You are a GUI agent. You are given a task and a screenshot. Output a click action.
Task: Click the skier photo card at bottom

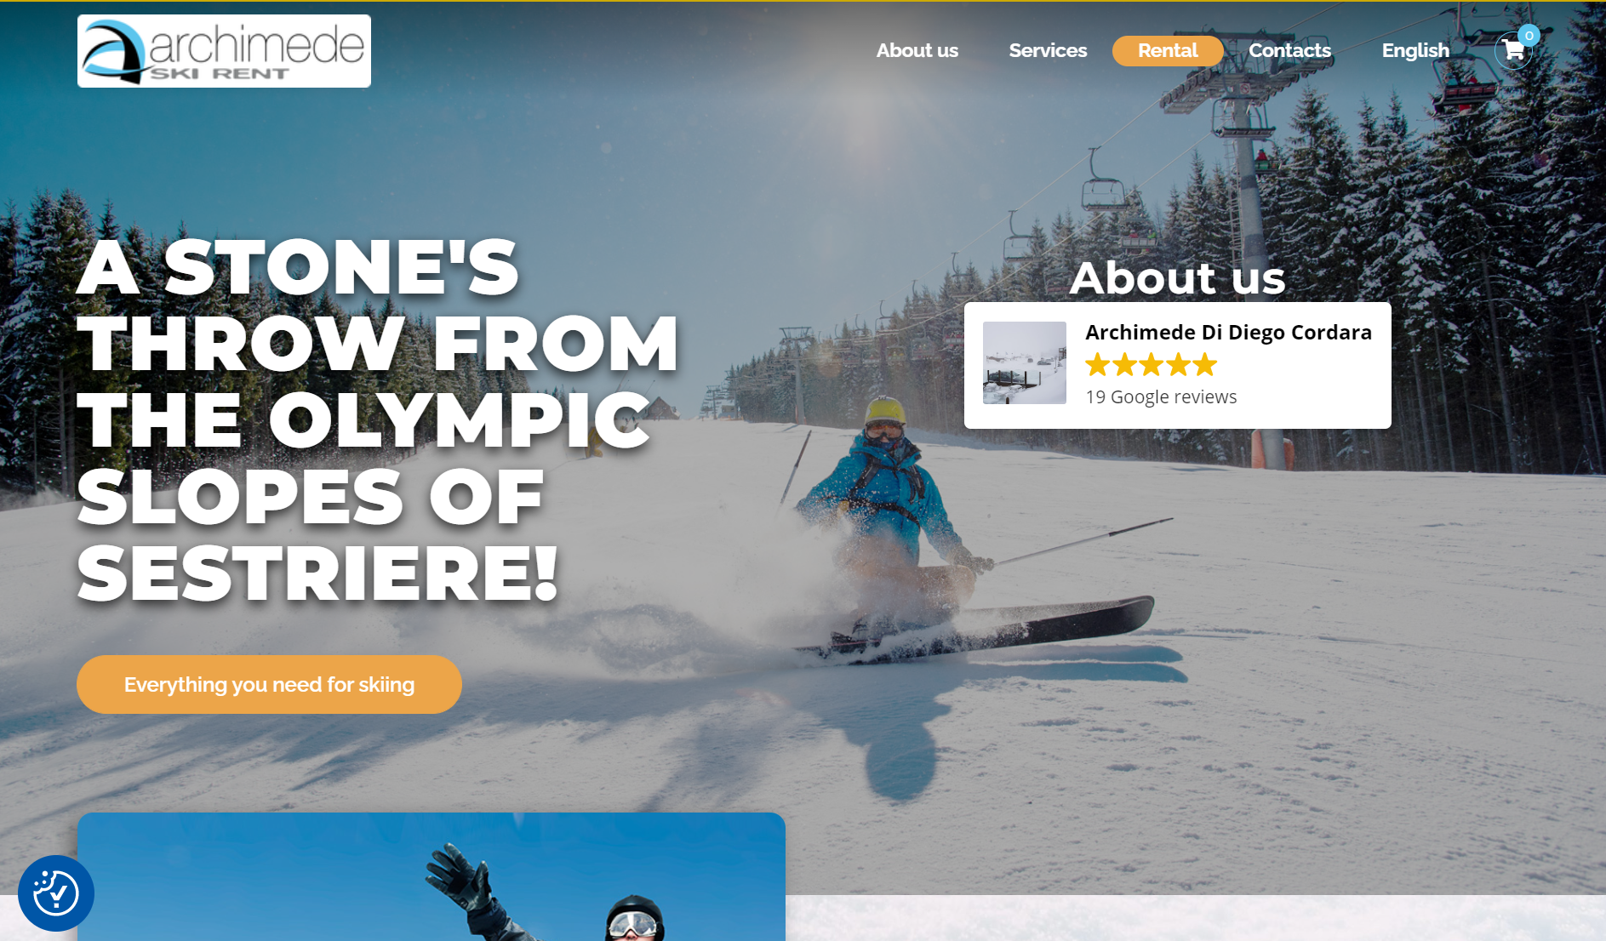(x=432, y=876)
